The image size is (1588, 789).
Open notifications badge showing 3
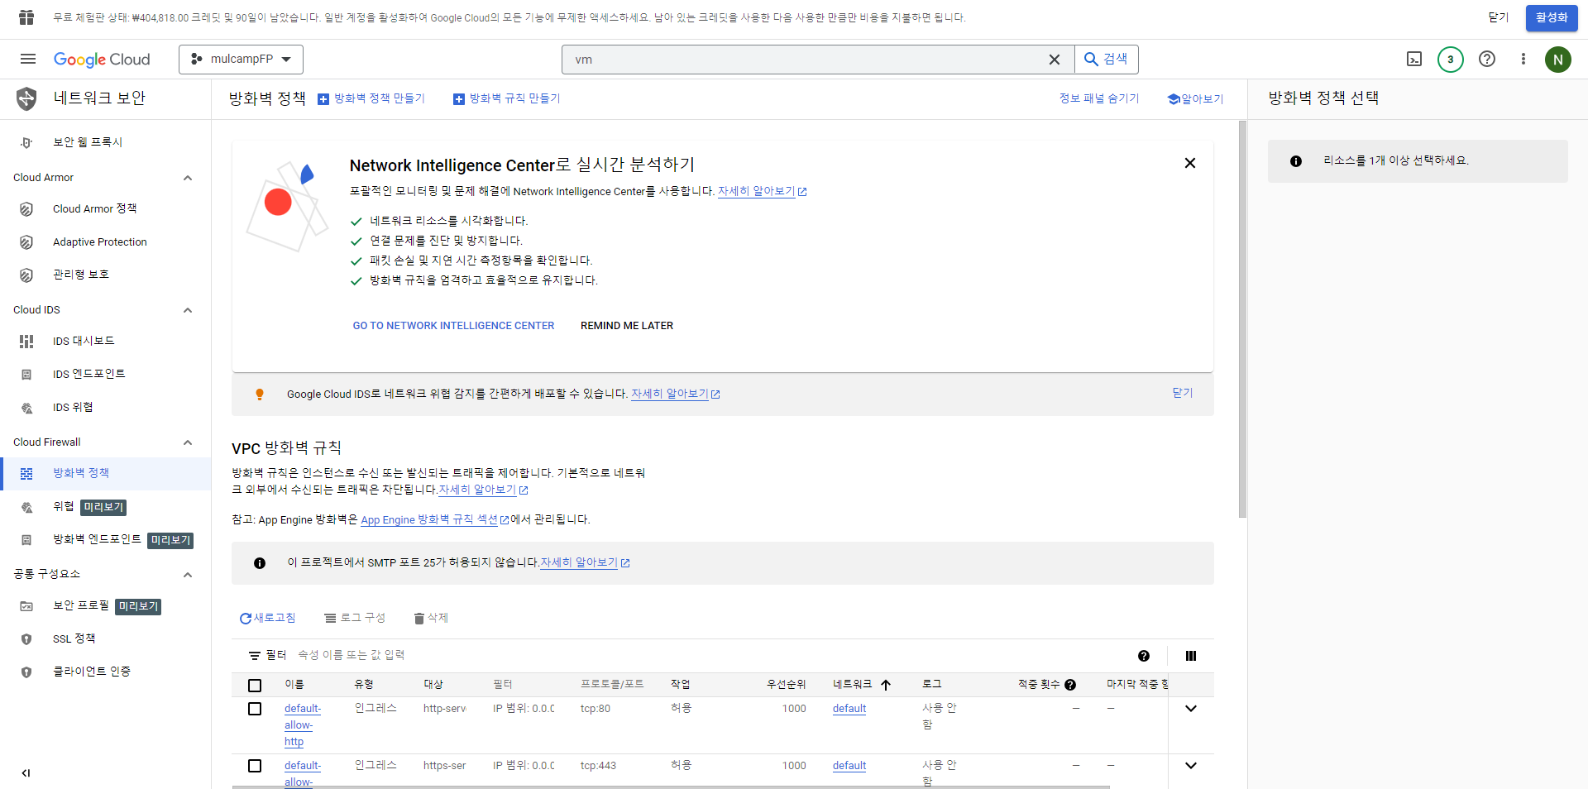[x=1451, y=60]
